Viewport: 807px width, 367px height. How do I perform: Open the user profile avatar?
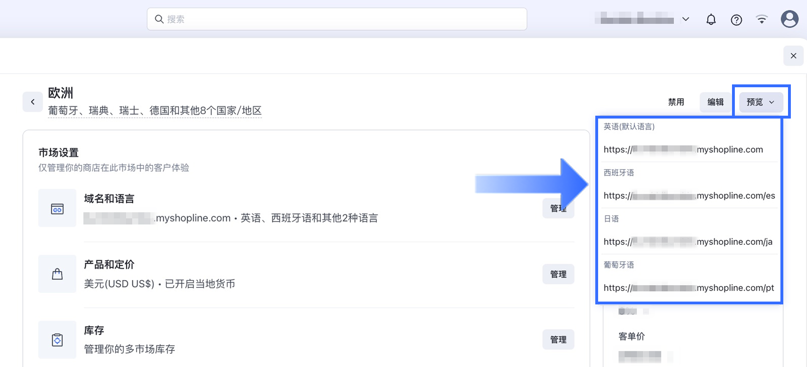pos(789,19)
